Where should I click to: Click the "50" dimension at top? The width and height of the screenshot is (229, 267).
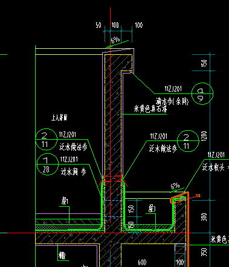98,25
